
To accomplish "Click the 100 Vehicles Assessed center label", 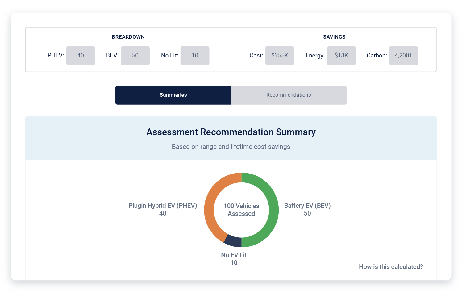I will 241,210.
